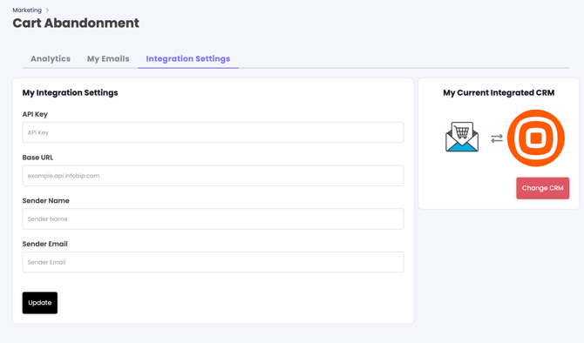The image size is (584, 343).
Task: Click the breadcrumb chevron after Marketing
Action: 47,10
